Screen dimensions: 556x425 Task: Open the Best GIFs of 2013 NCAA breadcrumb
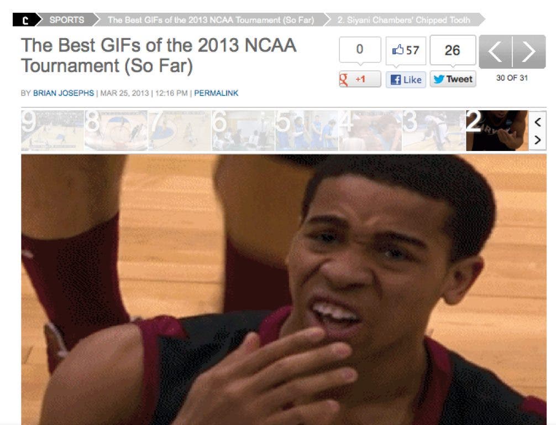211,20
